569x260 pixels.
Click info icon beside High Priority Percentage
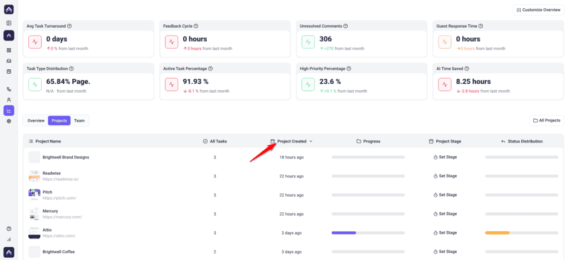[x=349, y=68]
